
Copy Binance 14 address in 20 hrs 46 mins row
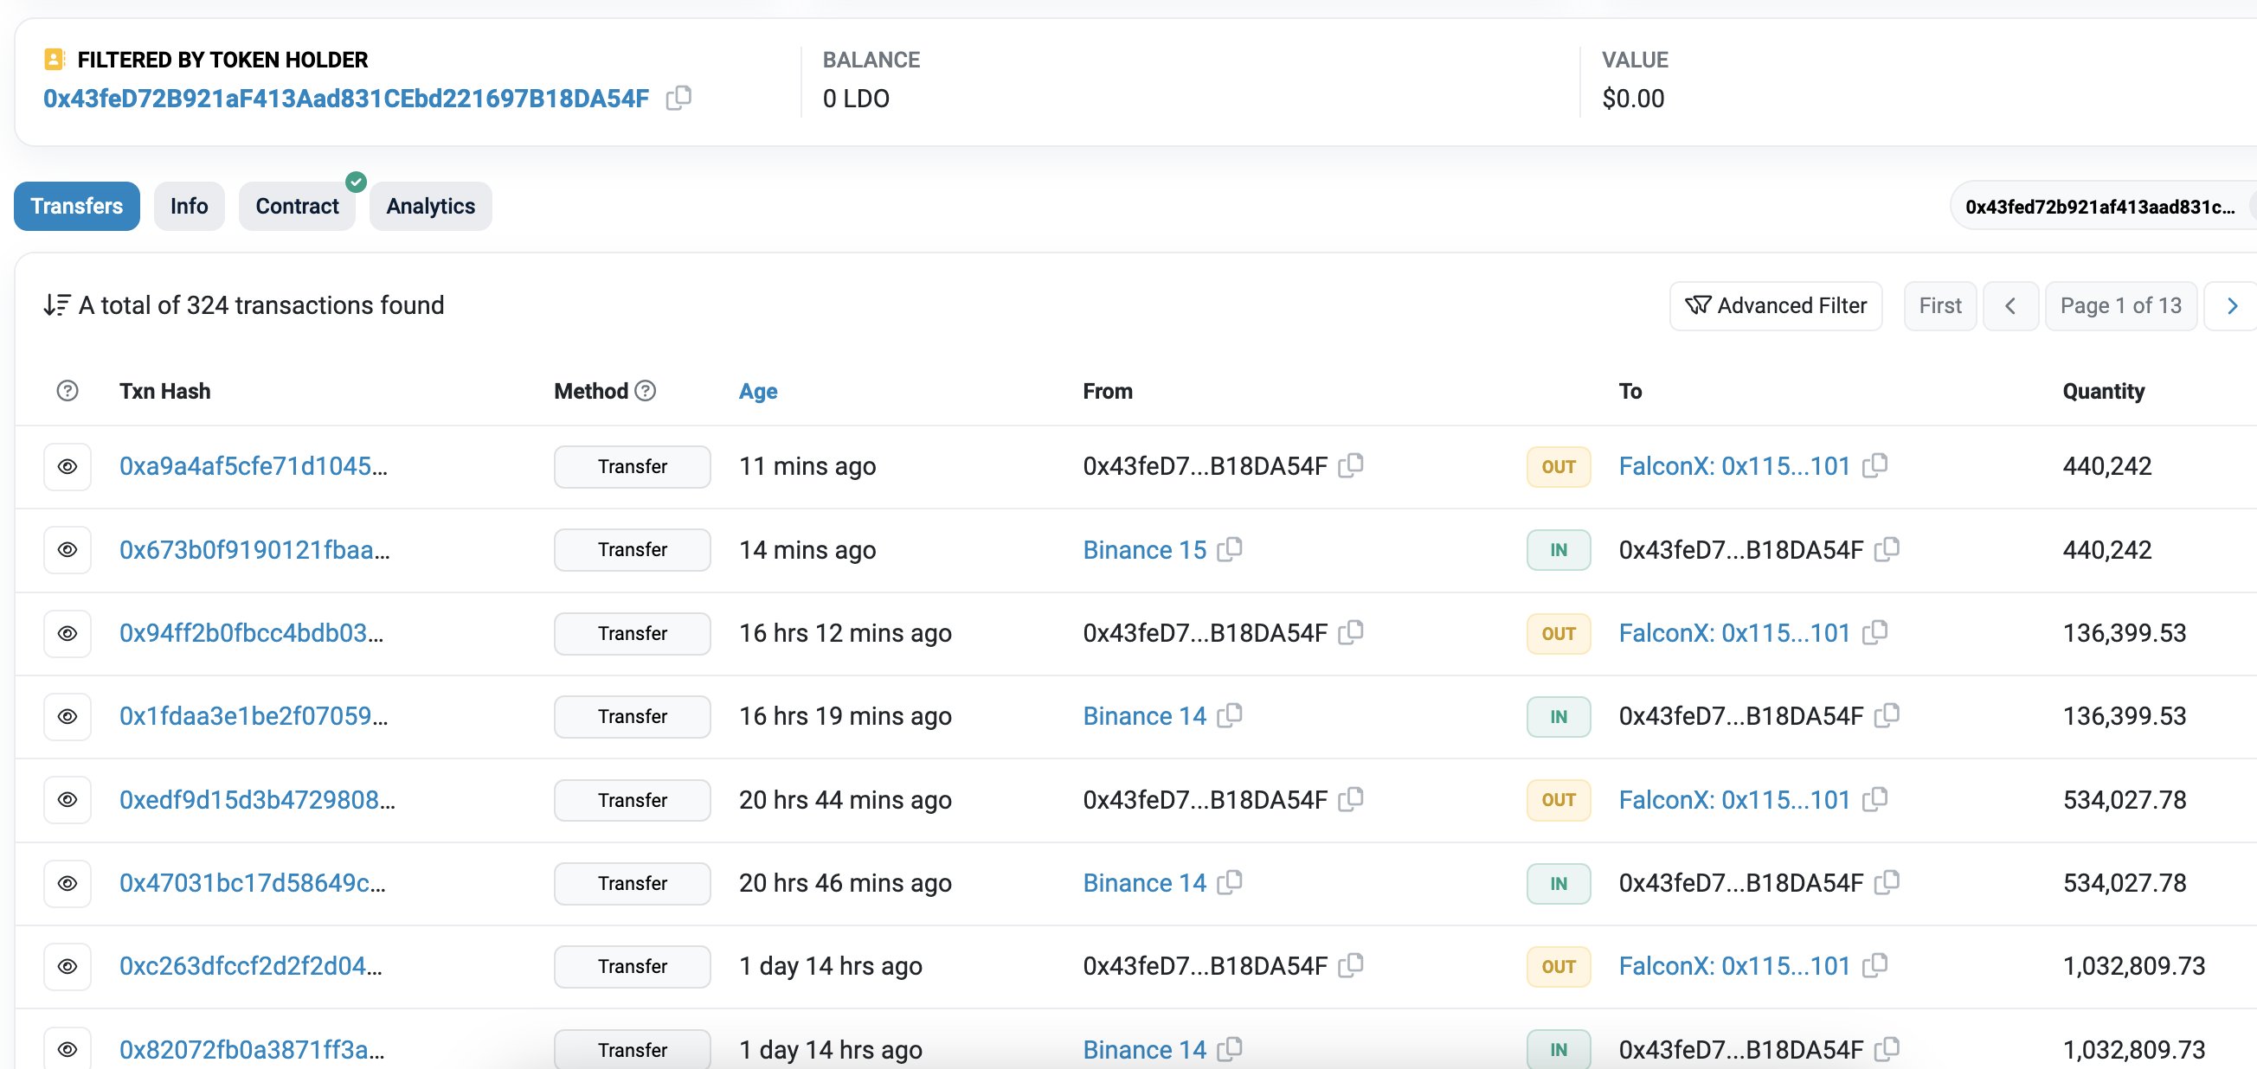click(1230, 881)
